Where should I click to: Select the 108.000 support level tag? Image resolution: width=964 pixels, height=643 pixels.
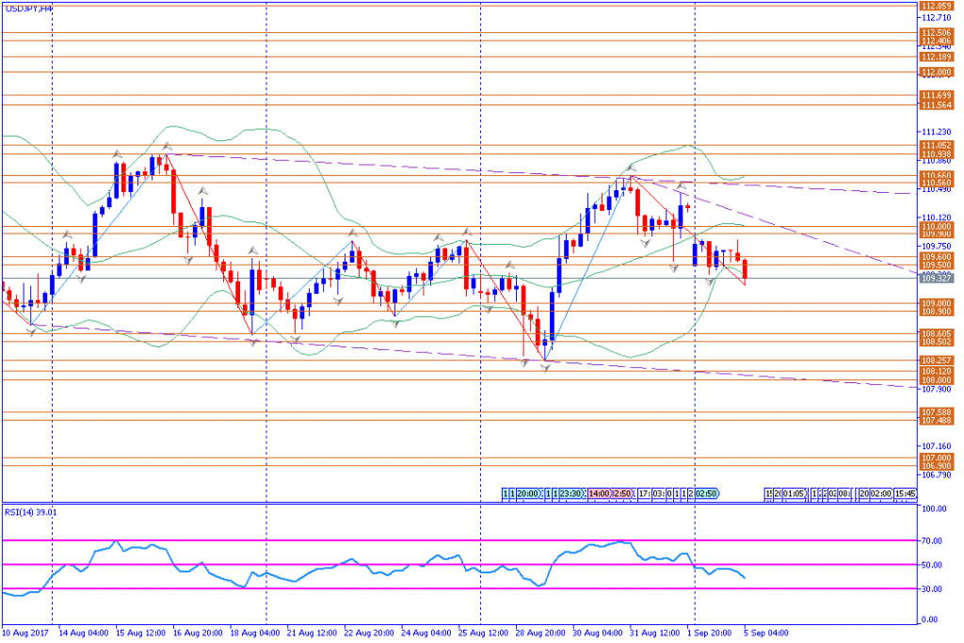click(x=936, y=380)
